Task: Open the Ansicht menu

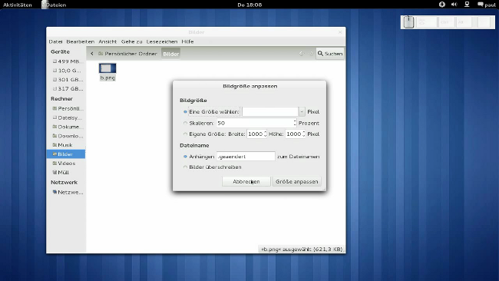Action: (107, 41)
